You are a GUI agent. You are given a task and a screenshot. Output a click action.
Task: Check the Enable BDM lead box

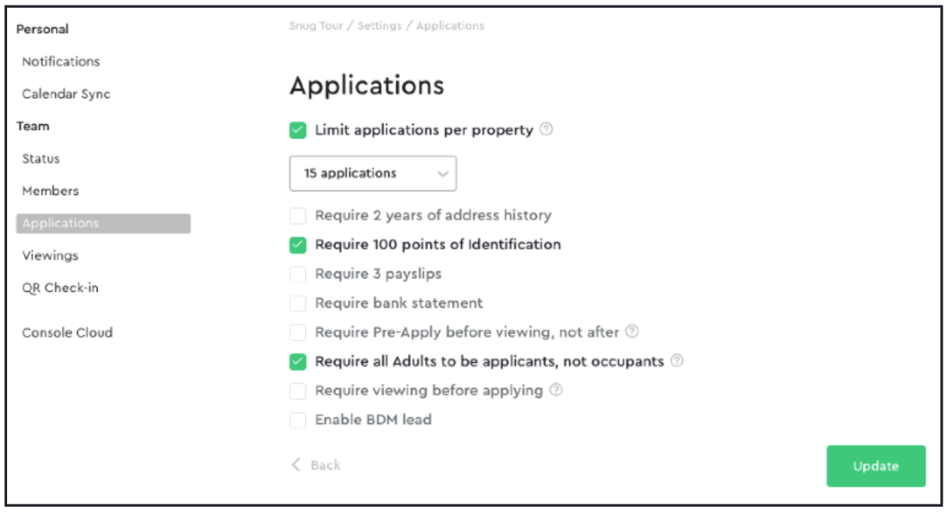click(297, 420)
